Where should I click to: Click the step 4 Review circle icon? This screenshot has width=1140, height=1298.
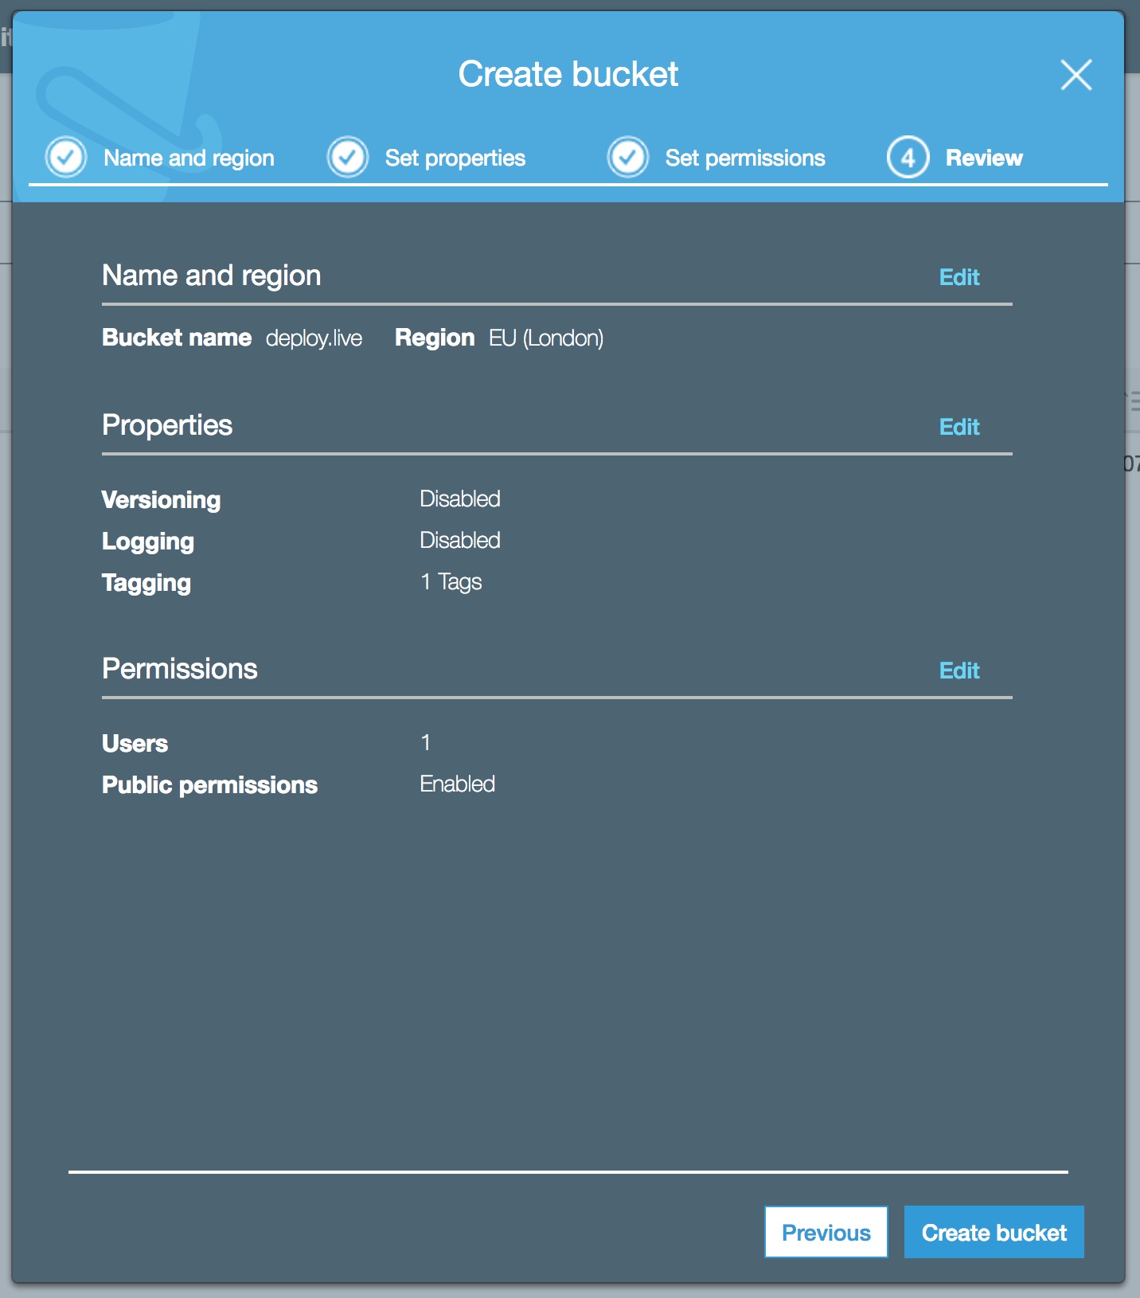(x=908, y=157)
